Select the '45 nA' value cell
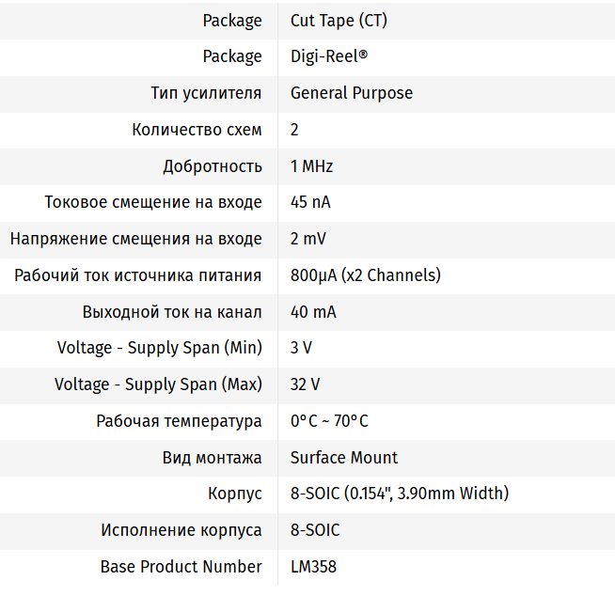 coord(310,202)
